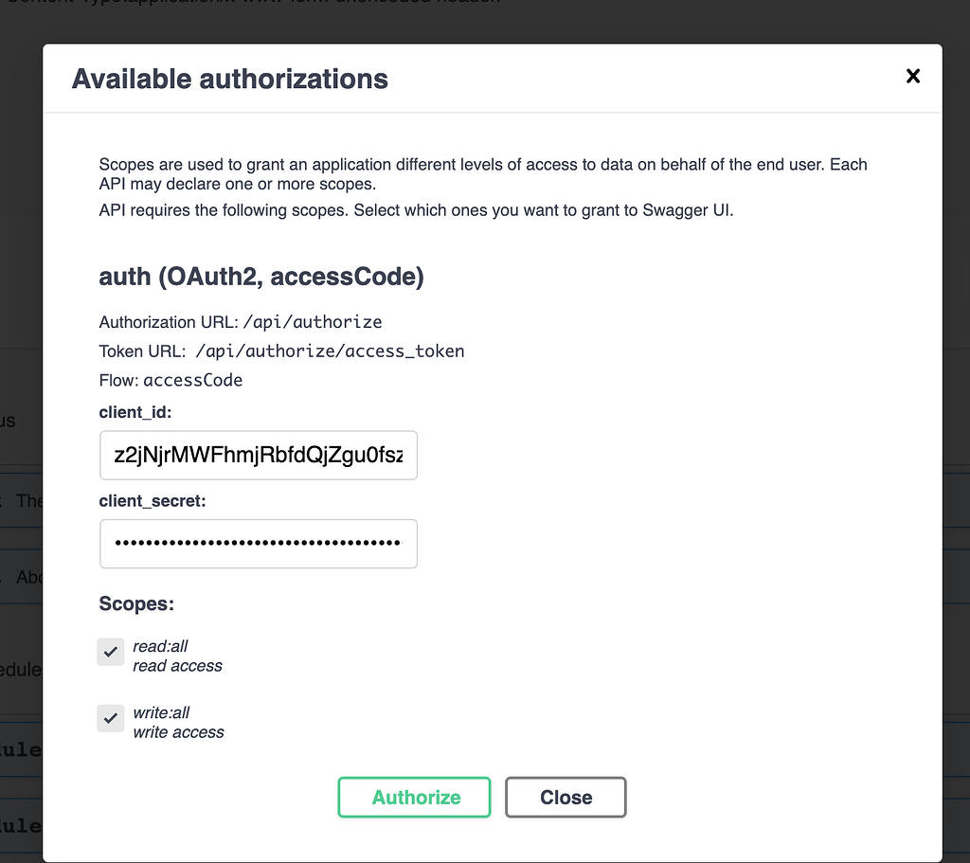This screenshot has height=863, width=970.
Task: Click the read access description text
Action: click(x=177, y=666)
